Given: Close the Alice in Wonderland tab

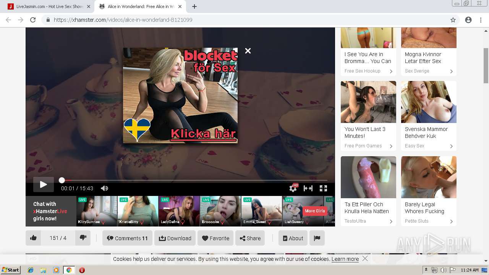Looking at the screenshot, I should tap(180, 6).
